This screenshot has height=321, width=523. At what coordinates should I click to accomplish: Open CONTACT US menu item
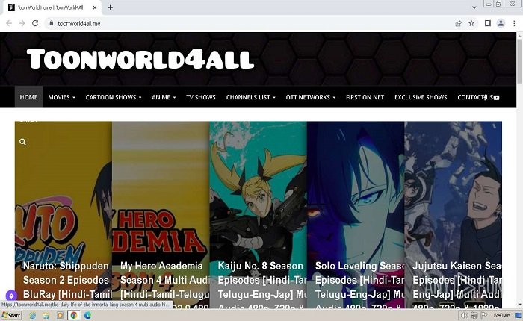(475, 97)
